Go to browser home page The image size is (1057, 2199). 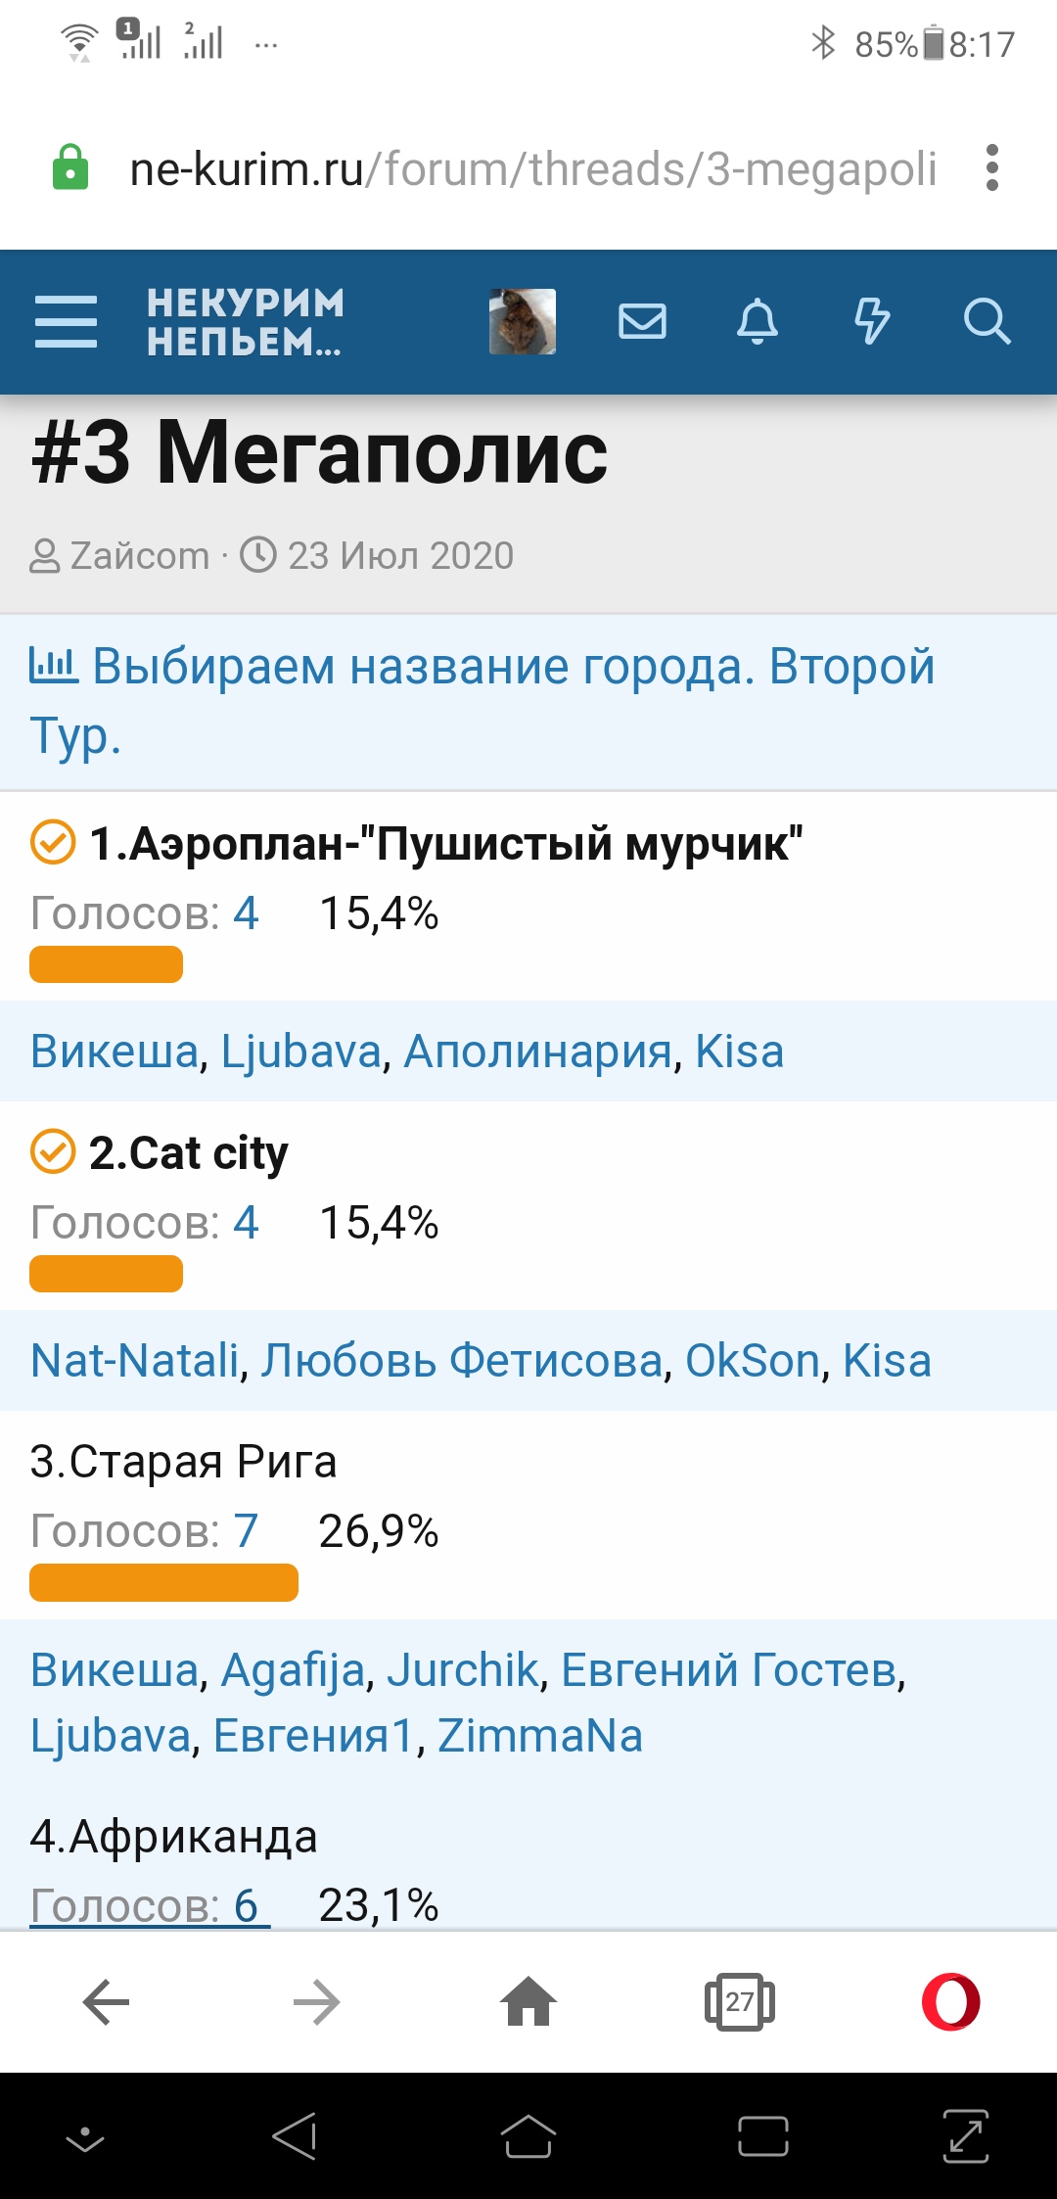click(528, 2001)
